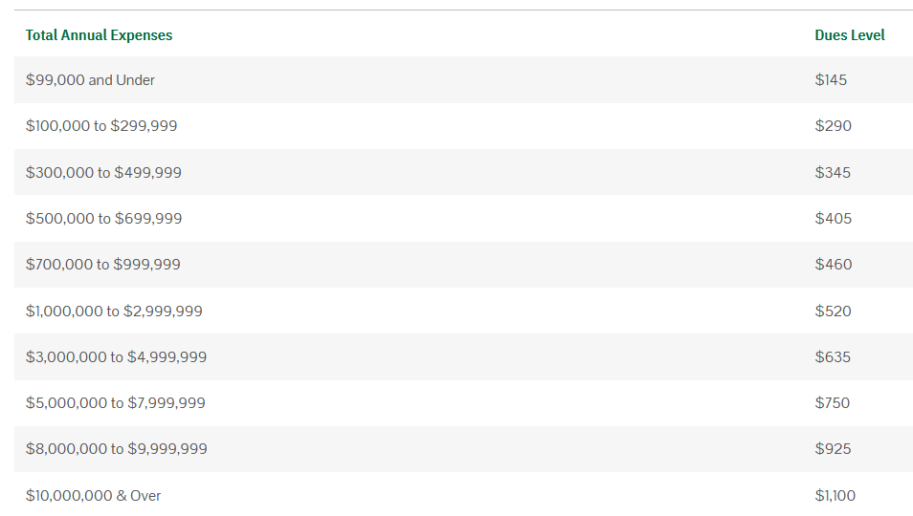913x516 pixels.
Task: Select the "$99,000 and Under" expenses cell
Action: (x=90, y=80)
